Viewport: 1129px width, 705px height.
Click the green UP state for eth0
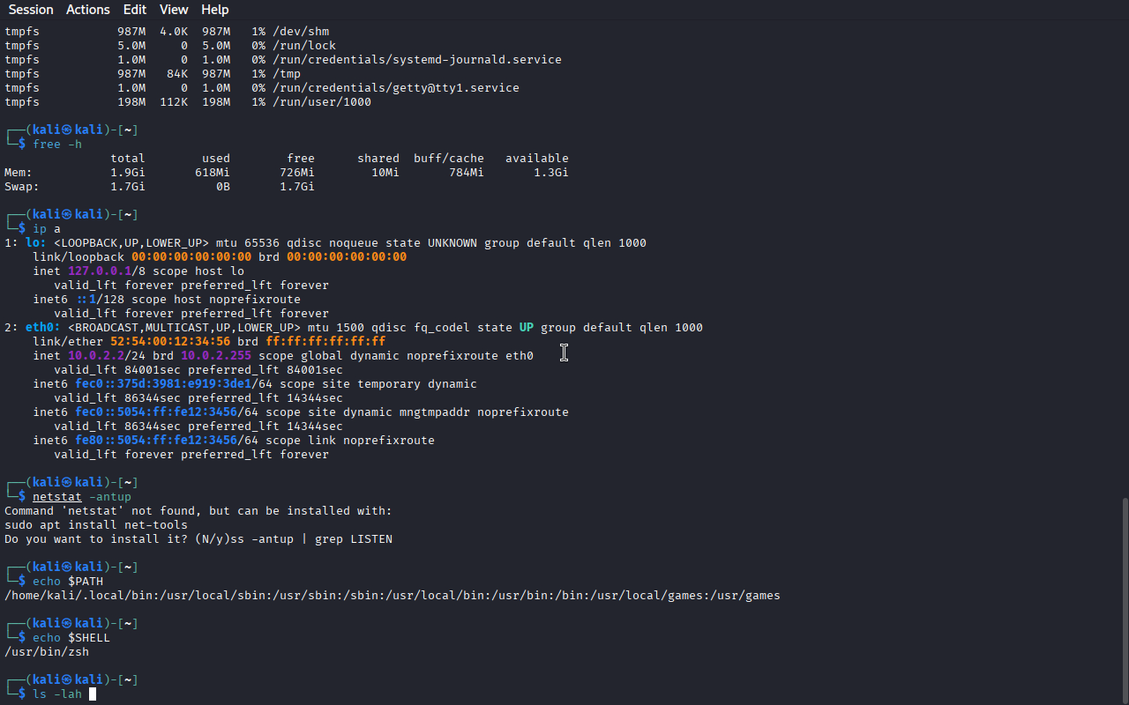(526, 328)
